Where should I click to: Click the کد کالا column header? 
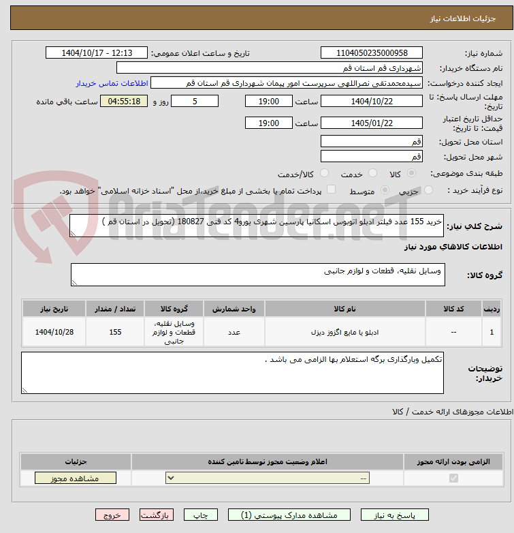point(453,309)
